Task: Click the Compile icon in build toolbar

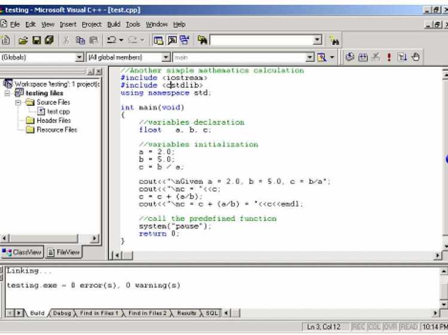Action: pyautogui.click(x=349, y=57)
